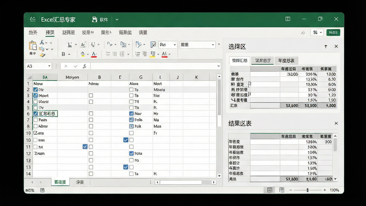Apply underline with the underlined L icon
Viewport: 366px width, 206px height.
tap(70, 45)
